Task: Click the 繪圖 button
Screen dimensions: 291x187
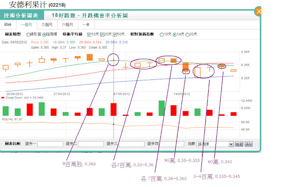Action: tap(239, 144)
